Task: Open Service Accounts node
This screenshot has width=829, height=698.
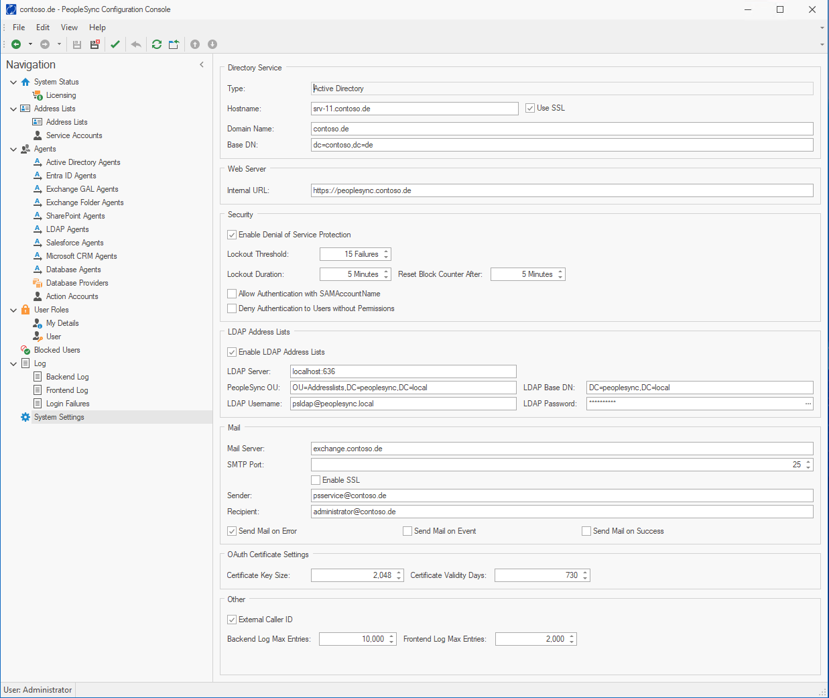Action: (x=74, y=135)
